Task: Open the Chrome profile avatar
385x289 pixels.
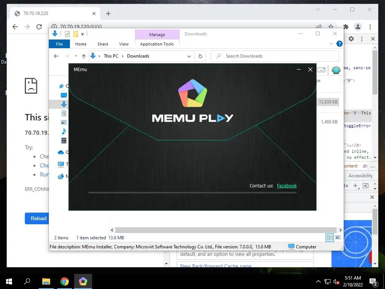Action: [358, 27]
